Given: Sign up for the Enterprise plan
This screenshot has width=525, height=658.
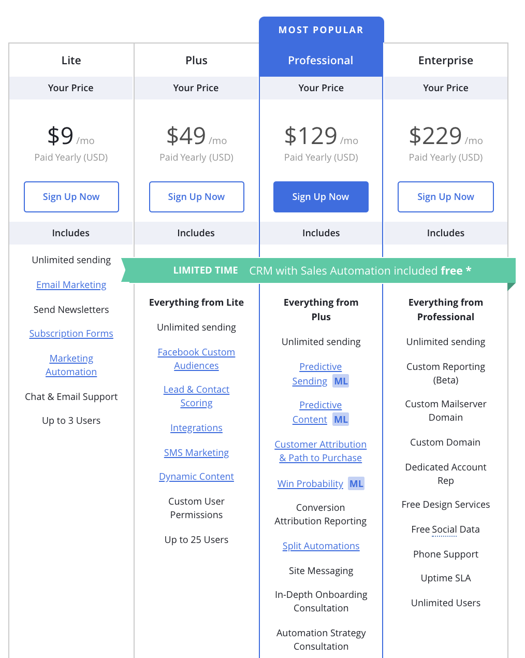Looking at the screenshot, I should (x=446, y=197).
